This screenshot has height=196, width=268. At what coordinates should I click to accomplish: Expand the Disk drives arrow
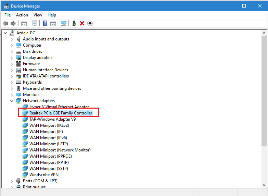(12, 51)
